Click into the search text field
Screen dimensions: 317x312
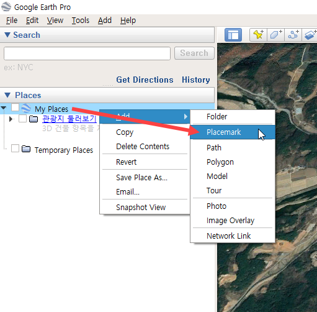click(x=87, y=53)
